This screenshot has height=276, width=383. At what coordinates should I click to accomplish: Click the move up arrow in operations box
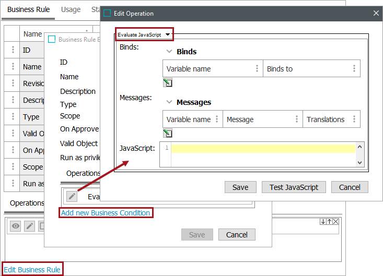tap(329, 222)
